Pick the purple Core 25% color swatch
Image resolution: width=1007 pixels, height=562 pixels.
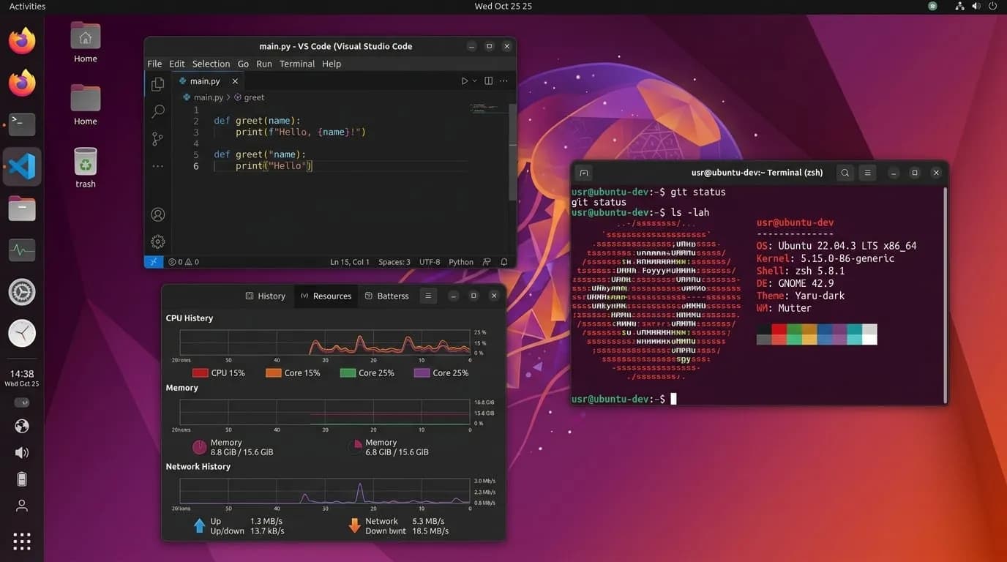[422, 373]
